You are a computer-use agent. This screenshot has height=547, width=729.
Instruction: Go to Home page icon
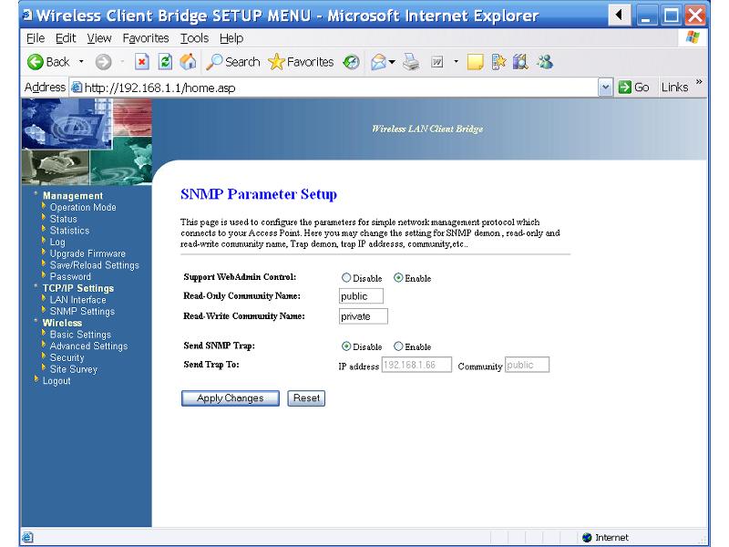pos(188,62)
